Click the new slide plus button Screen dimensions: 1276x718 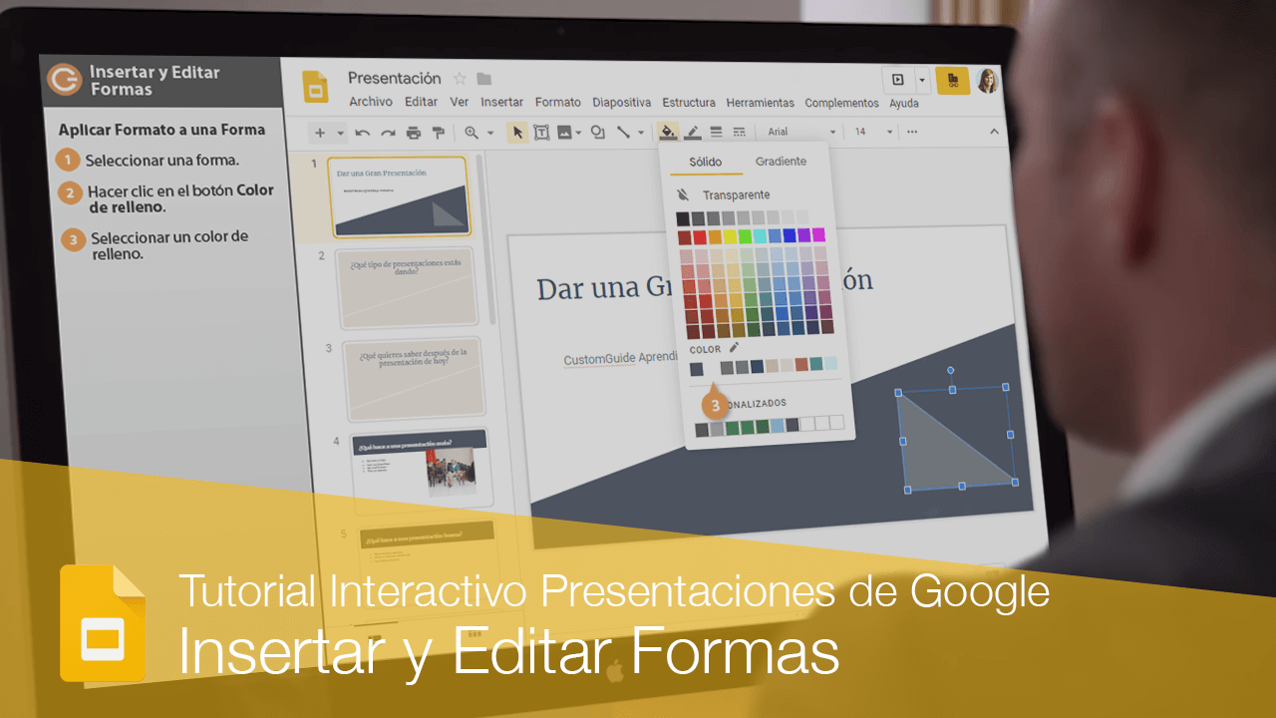point(320,132)
